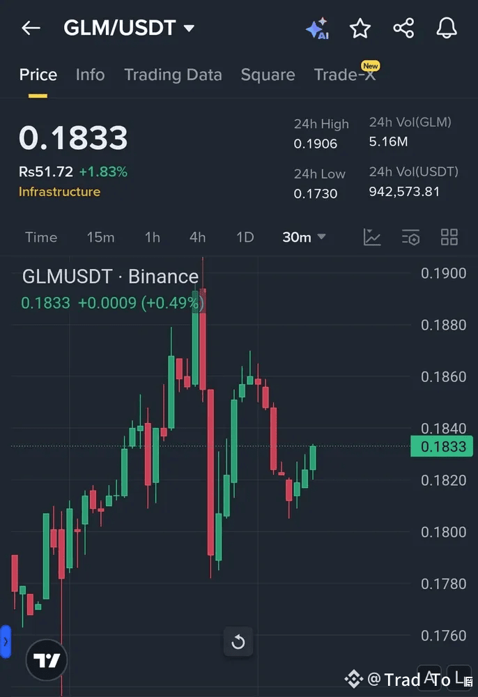This screenshot has width=478, height=697.
Task: Tap the 24h Vol(GLM) value 5.16M
Action: pyautogui.click(x=388, y=141)
